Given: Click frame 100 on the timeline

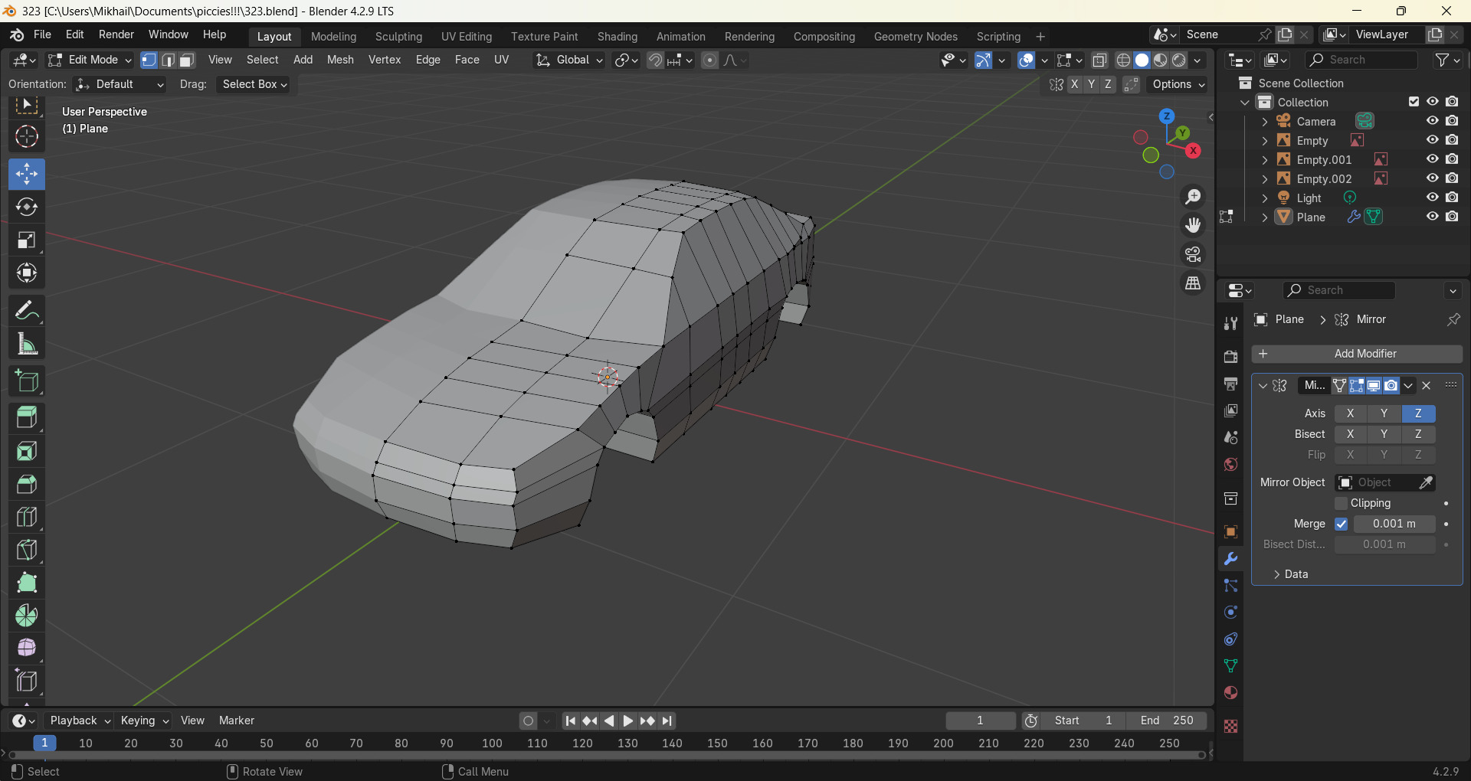Looking at the screenshot, I should [x=492, y=743].
